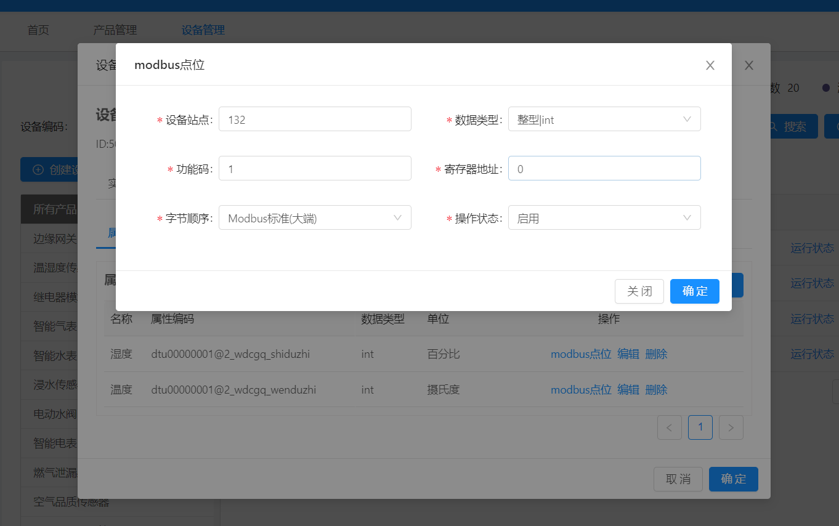This screenshot has height=526, width=839.
Task: Click the 取消 button at bottom right
Action: (x=678, y=479)
